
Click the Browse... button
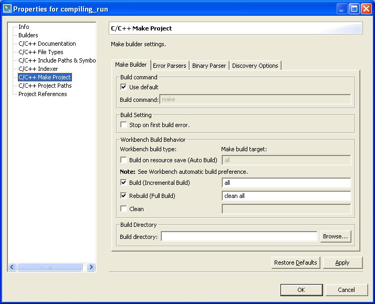[x=335, y=237]
